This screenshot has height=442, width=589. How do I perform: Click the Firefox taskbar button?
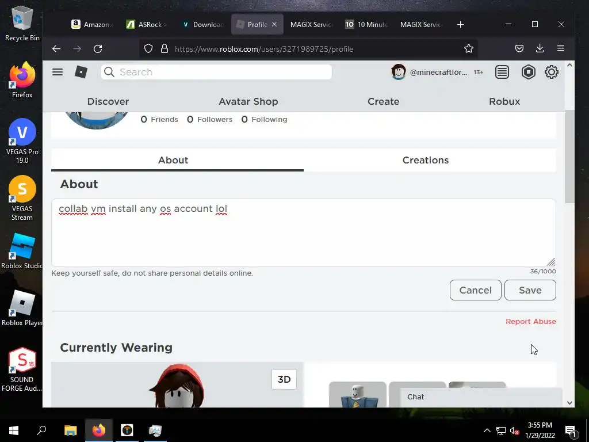click(99, 430)
